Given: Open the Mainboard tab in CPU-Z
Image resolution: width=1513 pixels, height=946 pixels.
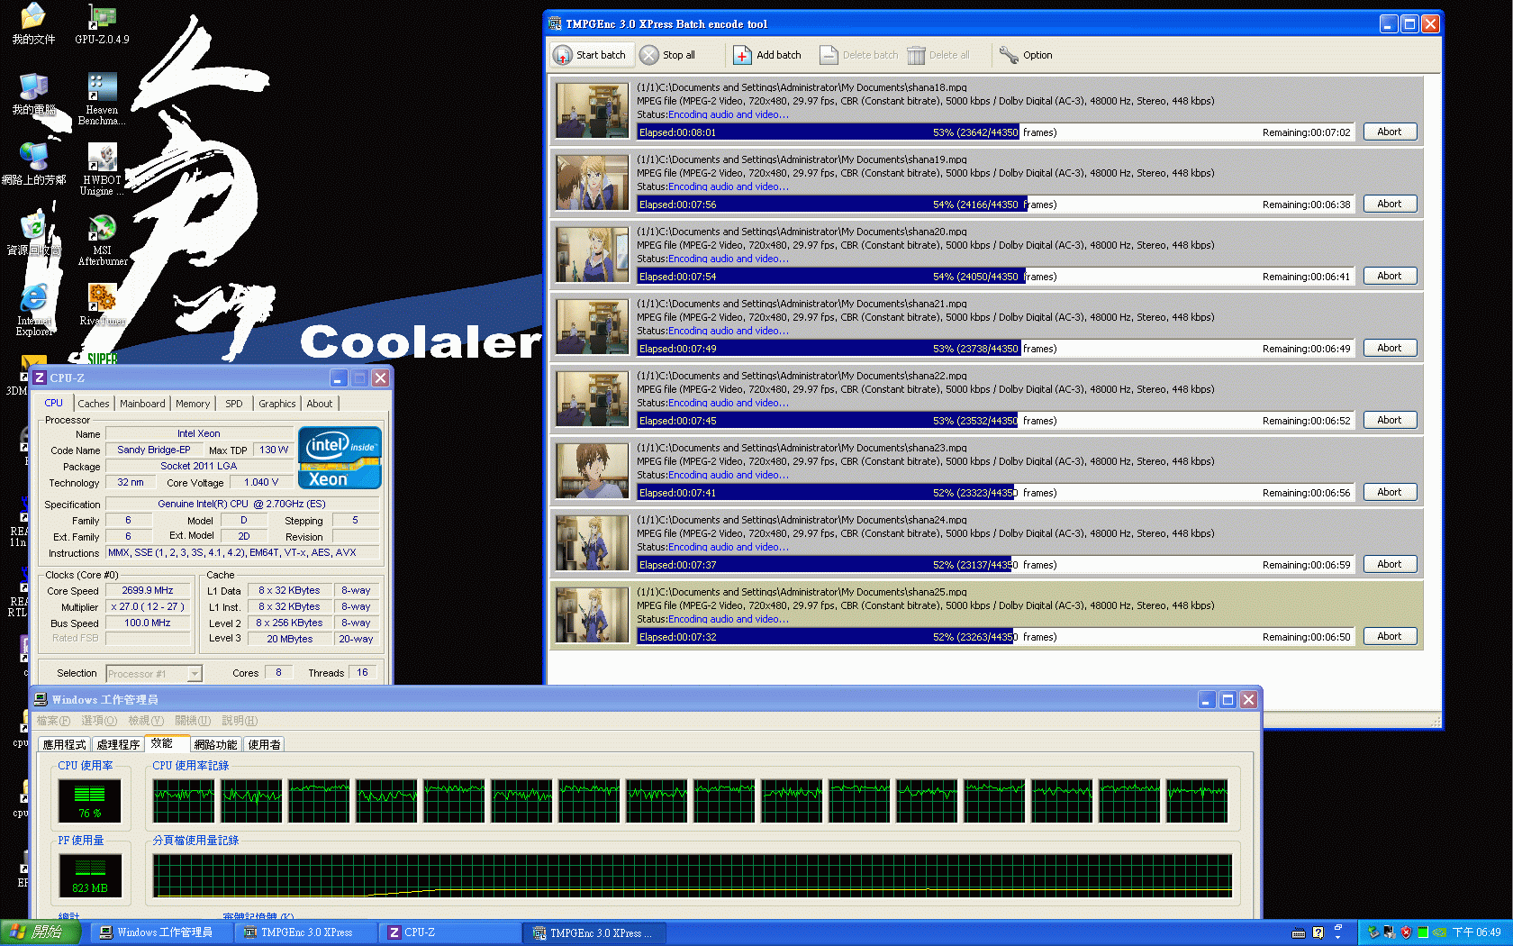Looking at the screenshot, I should click(142, 404).
